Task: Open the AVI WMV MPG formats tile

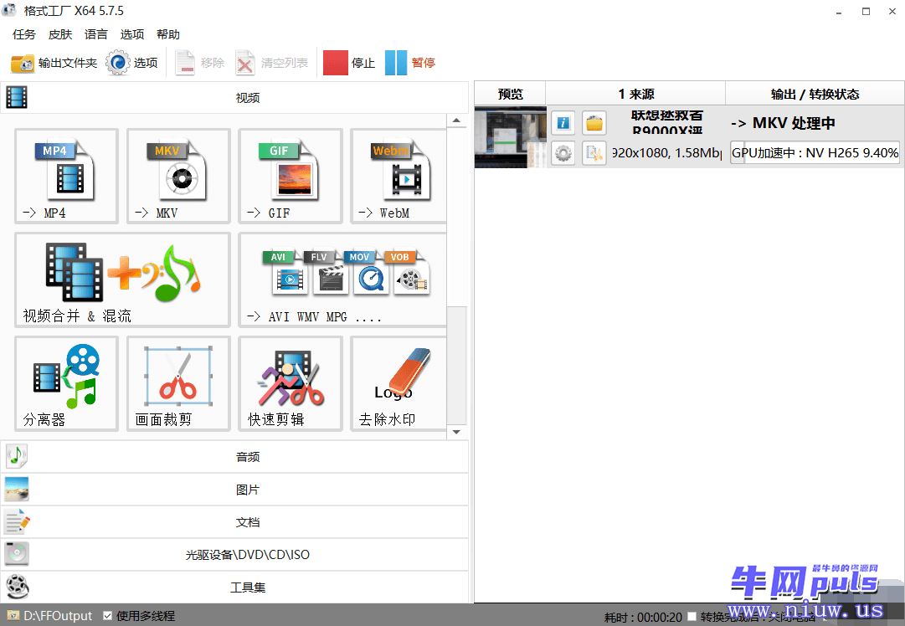Action: [x=342, y=280]
